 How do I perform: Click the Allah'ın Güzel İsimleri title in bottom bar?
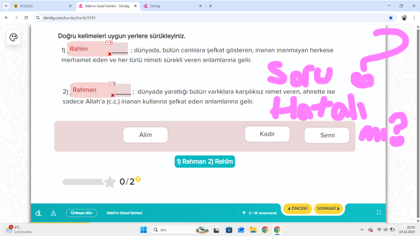pos(124,213)
